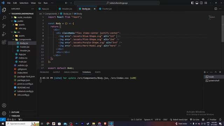Toggle the bottom panel layout icon

pyautogui.click(x=197, y=3)
